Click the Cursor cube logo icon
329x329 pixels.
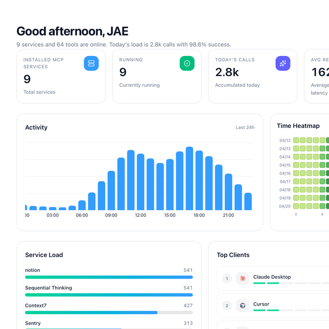tap(243, 305)
